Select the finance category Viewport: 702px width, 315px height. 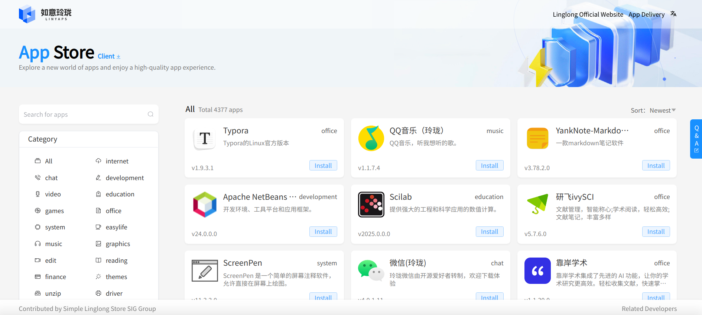[x=55, y=277]
